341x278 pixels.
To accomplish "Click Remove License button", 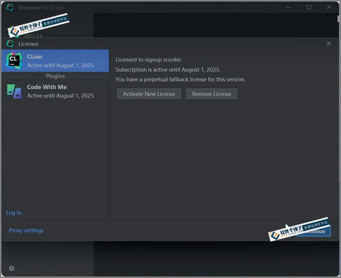I will click(x=212, y=94).
